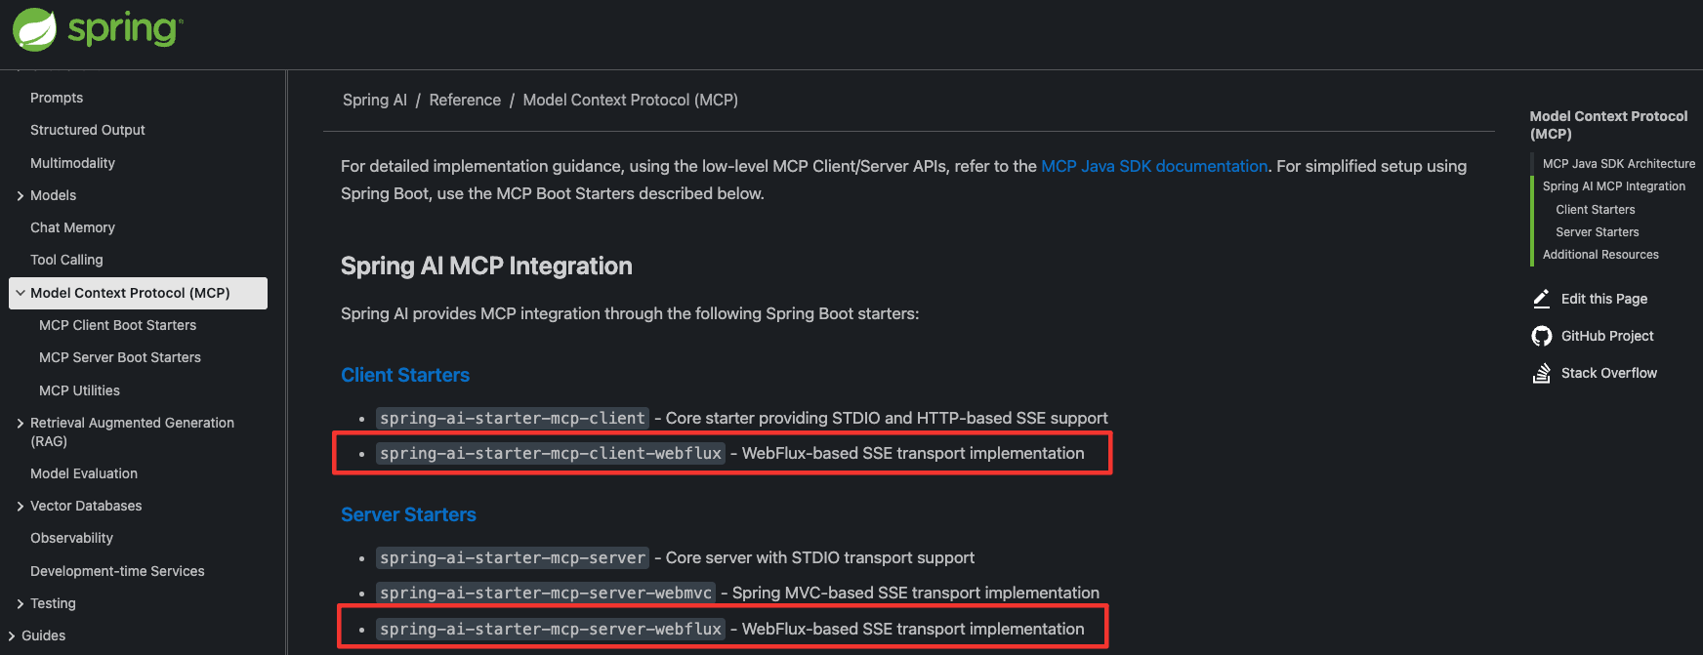Go to Reference breadcrumb
Screen dimensions: 1703x655
coord(465,100)
